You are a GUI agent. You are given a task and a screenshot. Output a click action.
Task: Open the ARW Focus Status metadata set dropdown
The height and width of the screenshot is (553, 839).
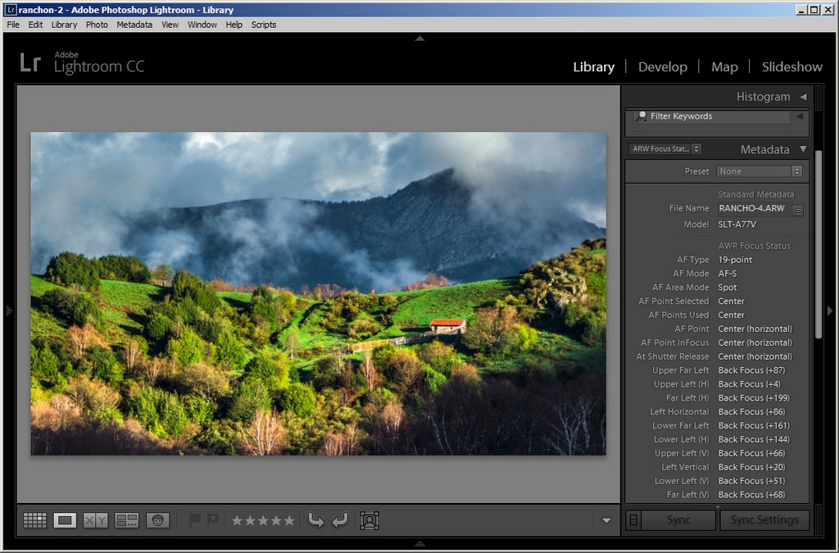pos(664,149)
